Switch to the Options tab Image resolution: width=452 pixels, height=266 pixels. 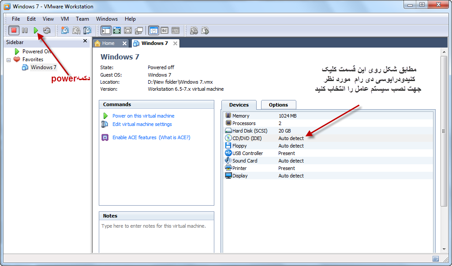pyautogui.click(x=278, y=105)
